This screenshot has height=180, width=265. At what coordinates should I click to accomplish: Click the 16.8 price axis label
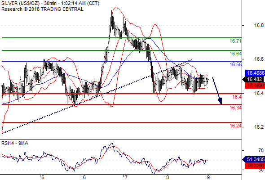pos(259,25)
